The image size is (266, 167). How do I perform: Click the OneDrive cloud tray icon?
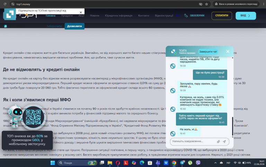(221, 163)
